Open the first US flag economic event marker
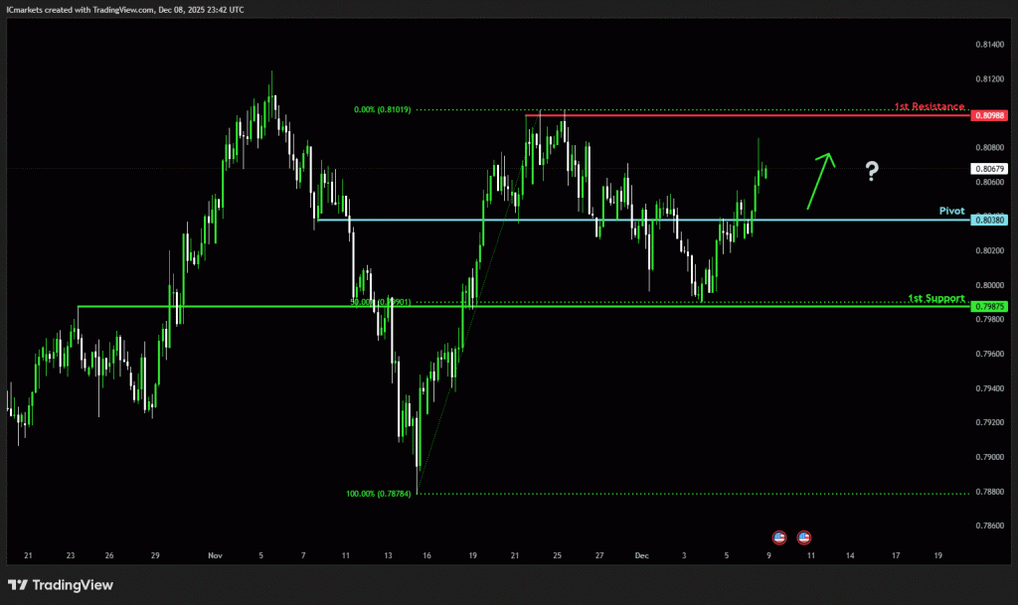Viewport: 1018px width, 605px height. [779, 537]
